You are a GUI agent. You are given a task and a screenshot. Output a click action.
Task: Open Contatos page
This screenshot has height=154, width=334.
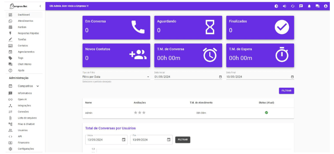pyautogui.click(x=24, y=45)
